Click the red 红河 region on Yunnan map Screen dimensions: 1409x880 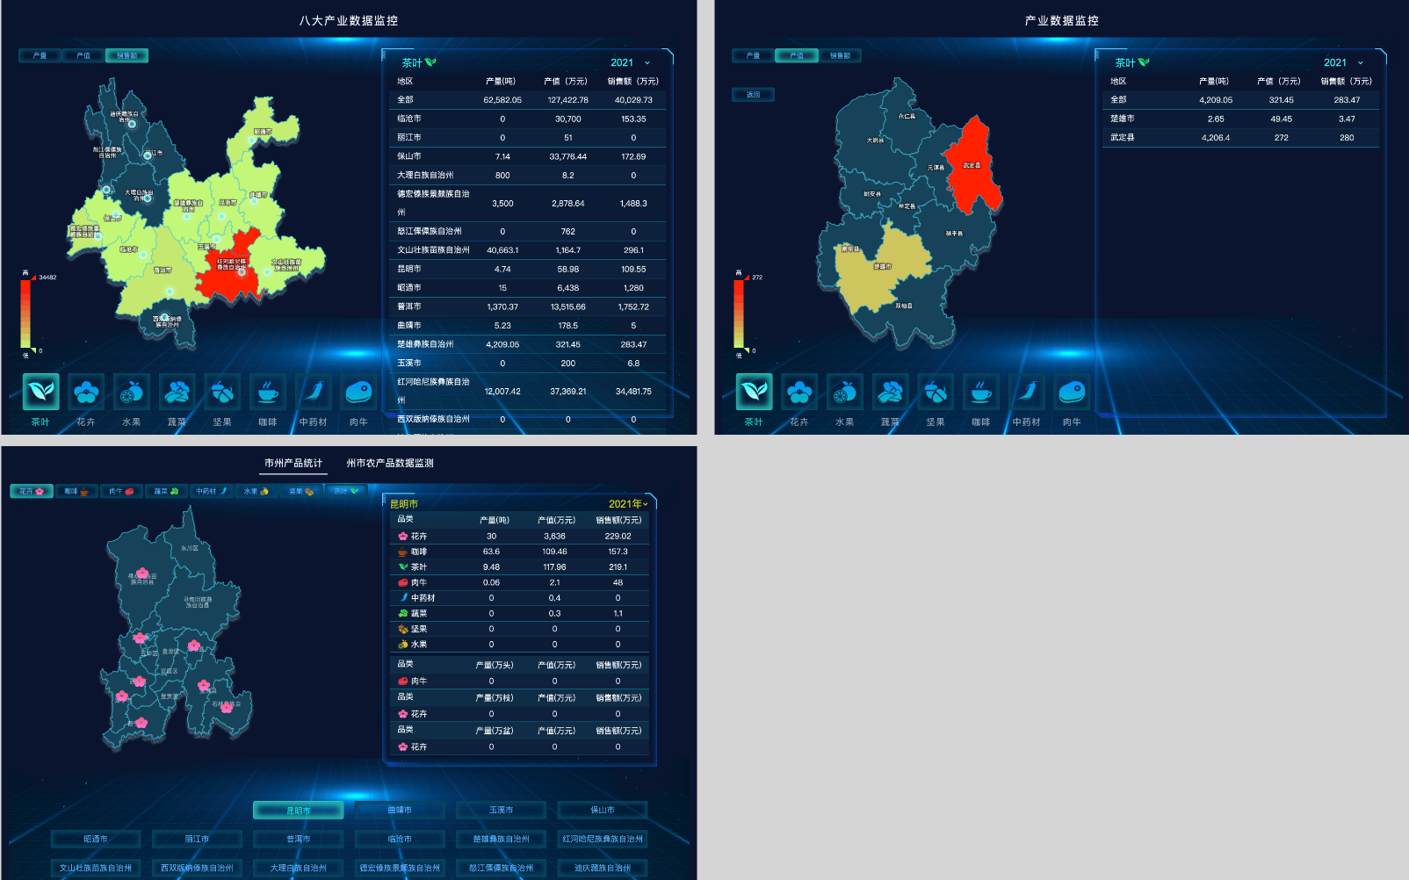point(230,268)
